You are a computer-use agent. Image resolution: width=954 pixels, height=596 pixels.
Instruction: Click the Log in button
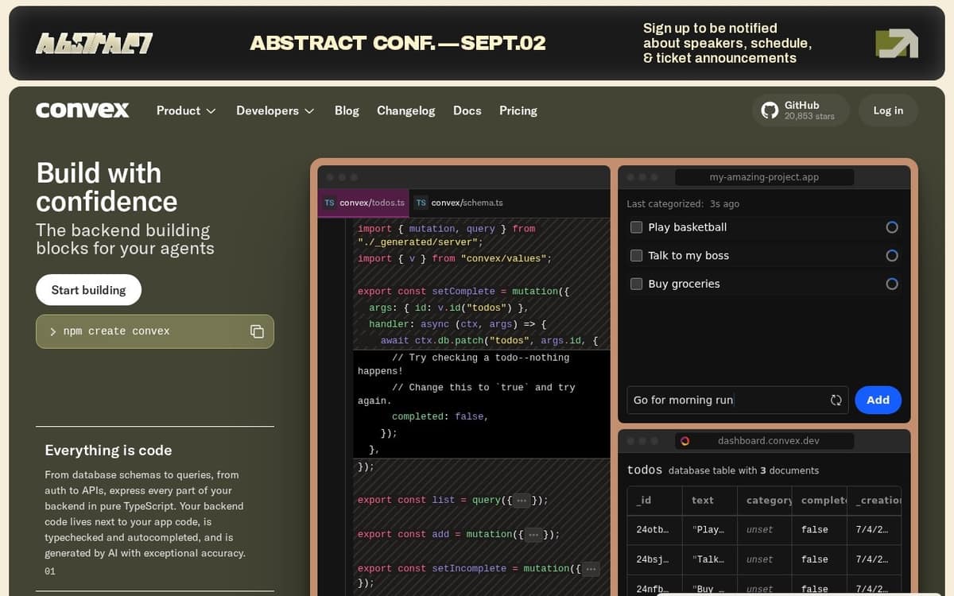click(888, 110)
